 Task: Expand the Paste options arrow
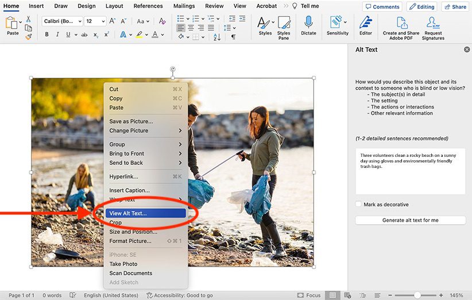coord(21,22)
